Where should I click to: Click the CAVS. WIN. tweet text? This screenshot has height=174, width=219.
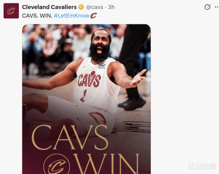coord(37,16)
